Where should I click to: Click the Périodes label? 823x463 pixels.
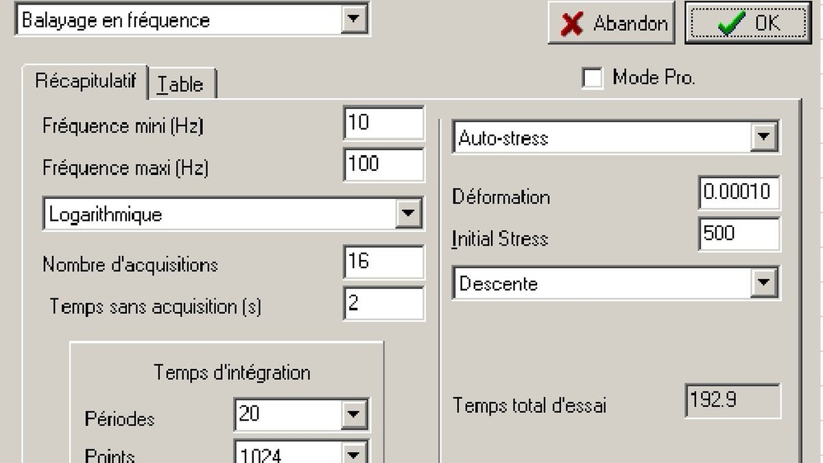120,418
